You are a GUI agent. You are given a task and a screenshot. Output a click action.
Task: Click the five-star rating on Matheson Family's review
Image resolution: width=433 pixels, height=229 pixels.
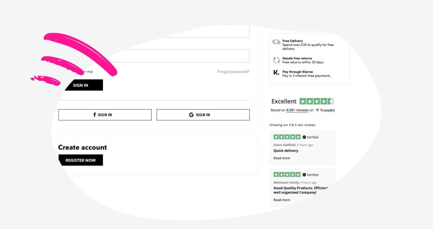pyautogui.click(x=287, y=174)
